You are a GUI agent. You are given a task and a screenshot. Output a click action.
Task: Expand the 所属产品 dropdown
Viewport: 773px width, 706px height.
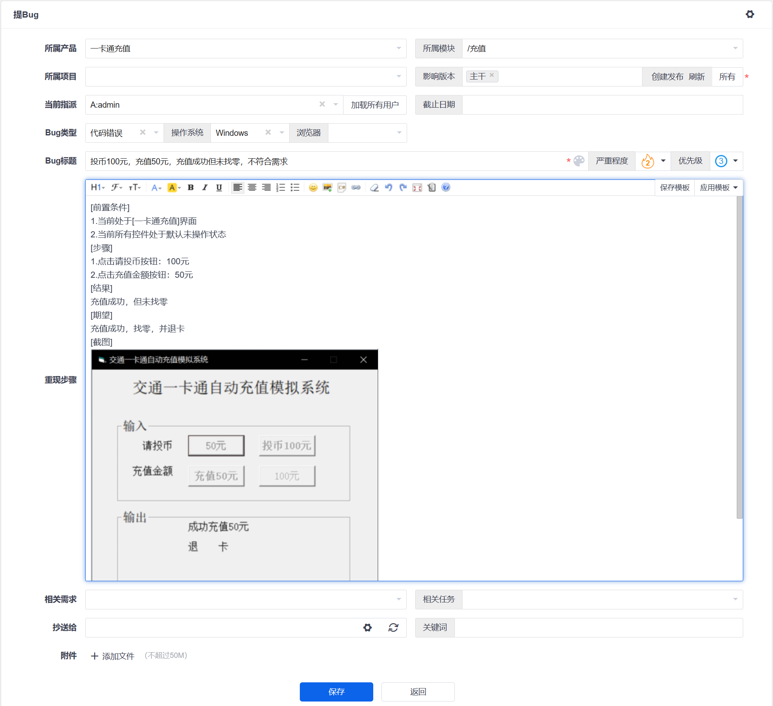[x=399, y=49]
